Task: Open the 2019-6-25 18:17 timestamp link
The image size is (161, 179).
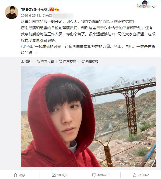Action: [33, 16]
